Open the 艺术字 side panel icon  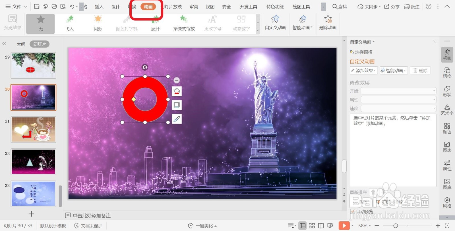pos(447,110)
